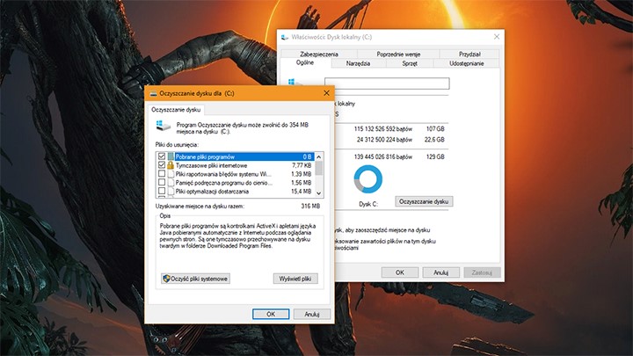Click the disk icon in Disk Cleanup title bar
Image resolution: width=633 pixels, height=356 pixels.
[152, 92]
